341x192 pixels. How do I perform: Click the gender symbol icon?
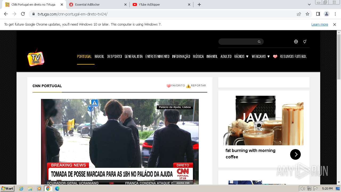click(x=305, y=42)
